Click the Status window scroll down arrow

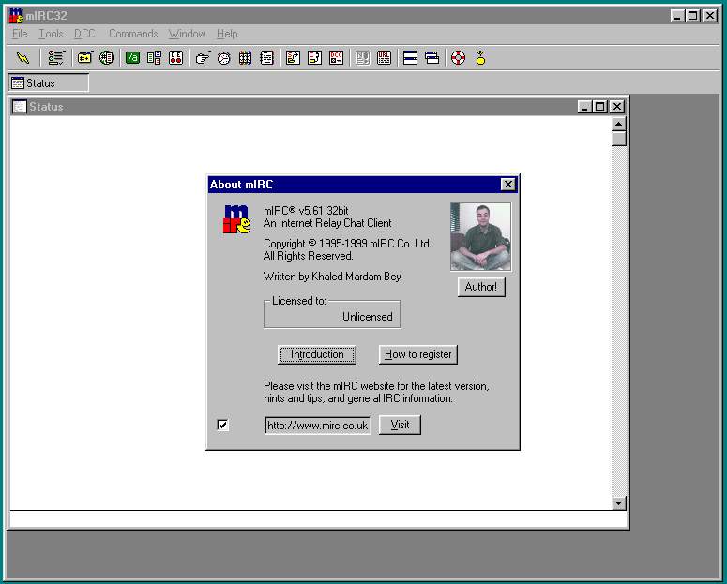pyautogui.click(x=619, y=502)
